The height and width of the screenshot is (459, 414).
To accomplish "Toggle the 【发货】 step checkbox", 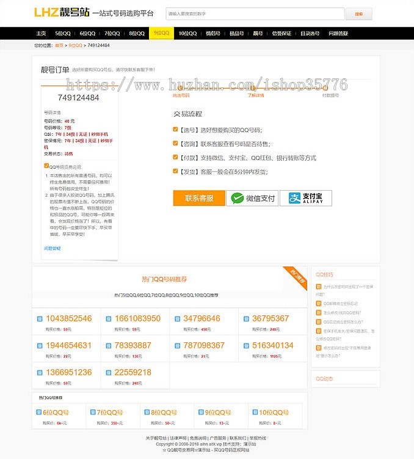I will pyautogui.click(x=175, y=171).
